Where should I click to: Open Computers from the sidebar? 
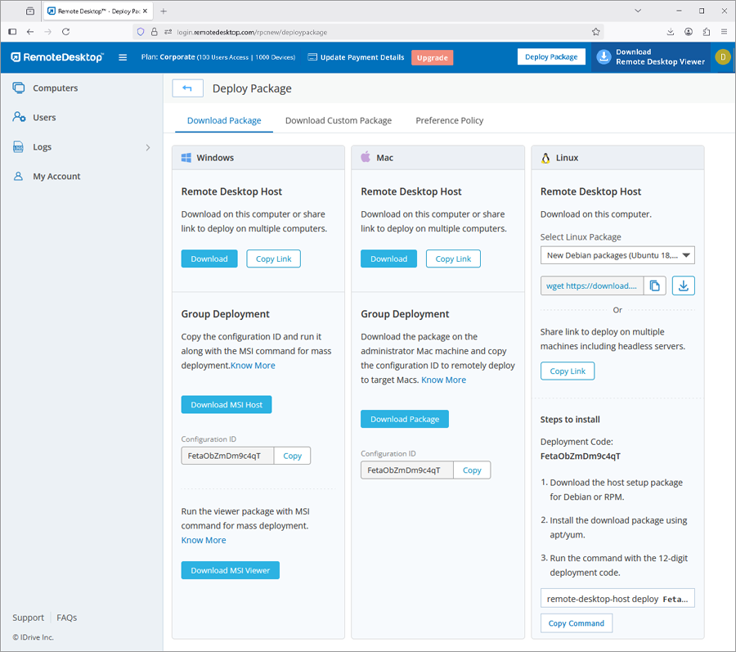coord(55,88)
